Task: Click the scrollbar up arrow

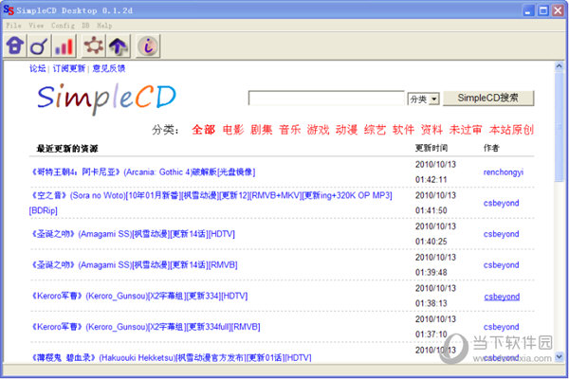Action: click(x=559, y=66)
